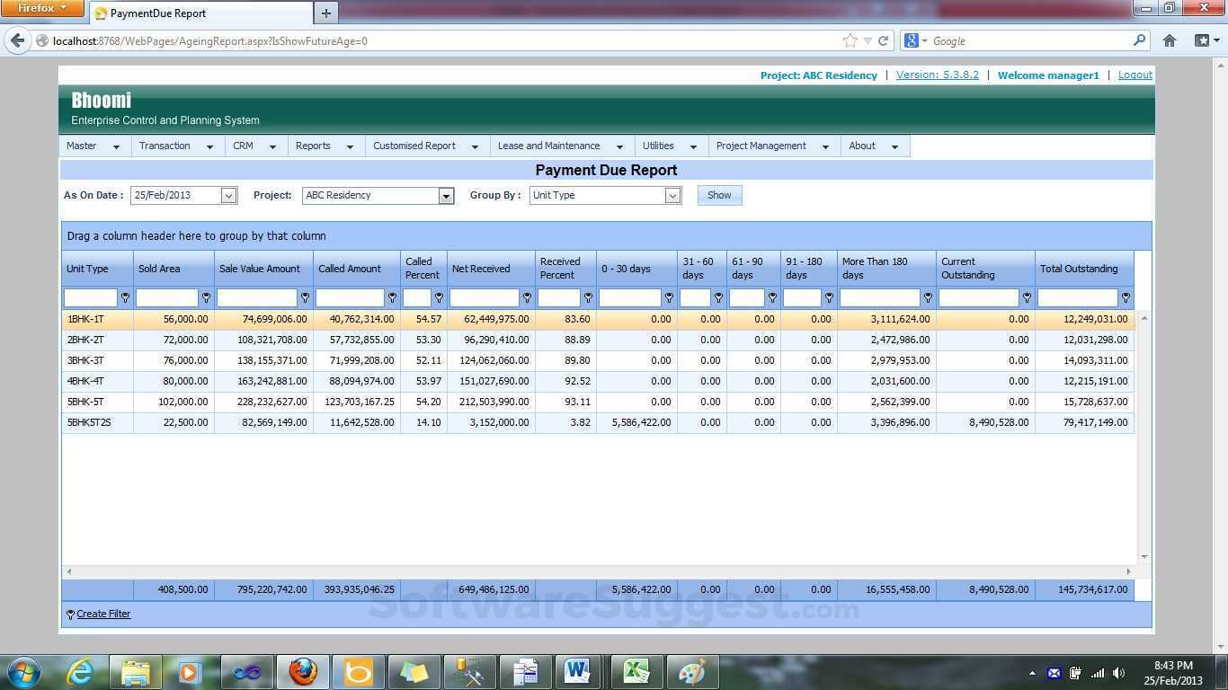Click filter icon for Called Percent column
Viewport: 1228px width, 690px height.
pyautogui.click(x=439, y=297)
